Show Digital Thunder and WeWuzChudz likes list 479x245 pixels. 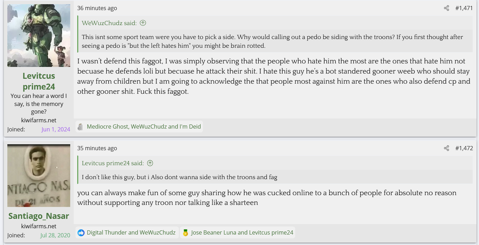[131, 232]
